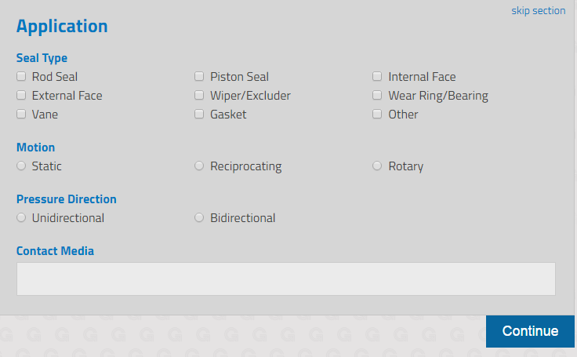Click the Rotary label text
Viewport: 577px width, 357px height.
pos(406,166)
